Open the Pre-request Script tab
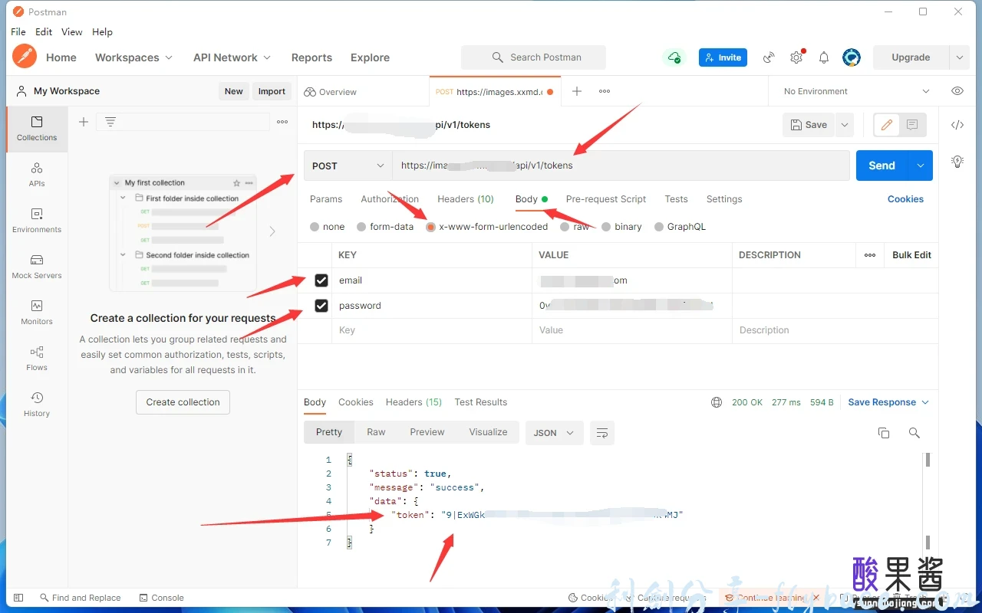 (606, 199)
